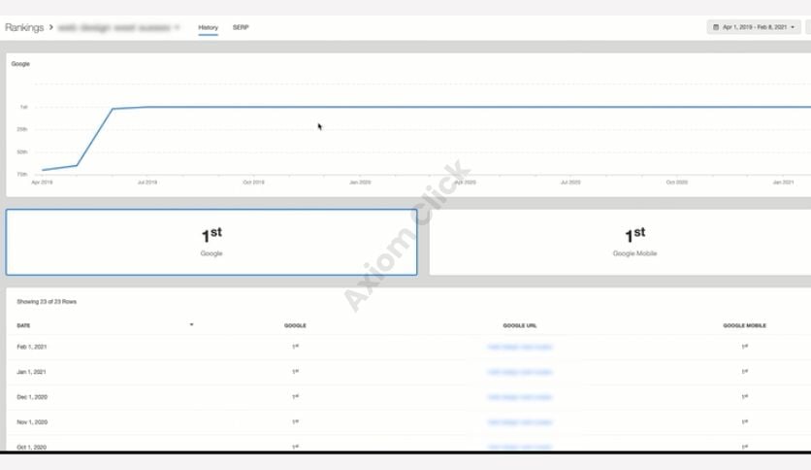This screenshot has height=470, width=811.
Task: Open the Apr 1, 2019 - Feb 8, 2021 date picker
Action: click(x=754, y=27)
